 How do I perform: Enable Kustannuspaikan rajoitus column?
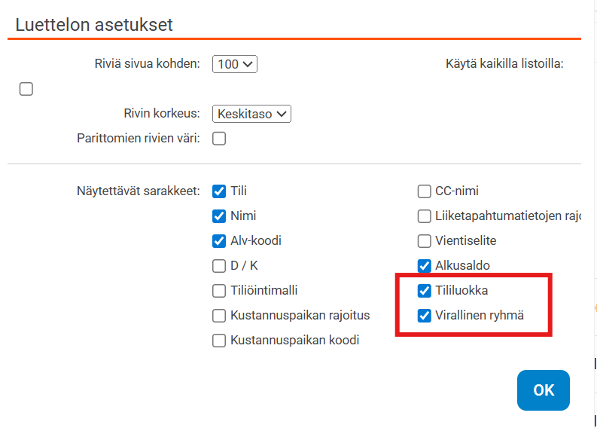coord(219,316)
